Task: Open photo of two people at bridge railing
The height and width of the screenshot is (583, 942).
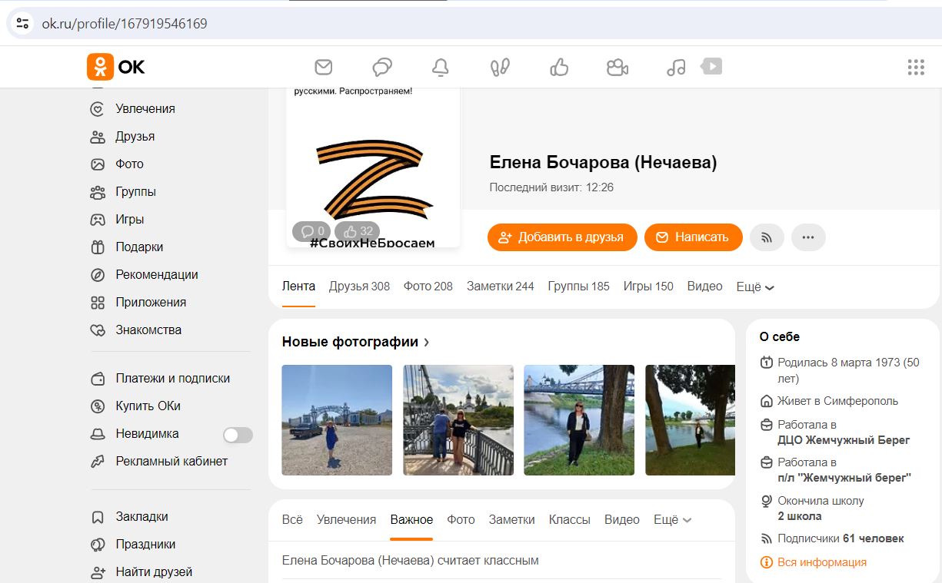Action: (x=458, y=420)
